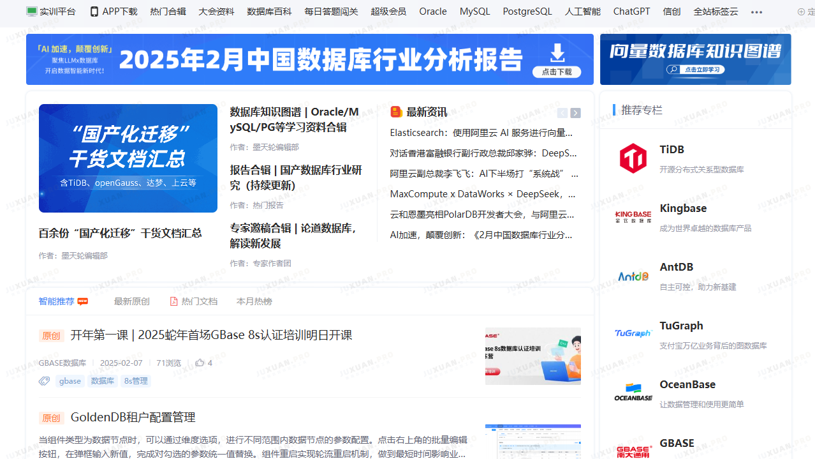
Task: Open the OceanBase logo
Action: coord(633,393)
